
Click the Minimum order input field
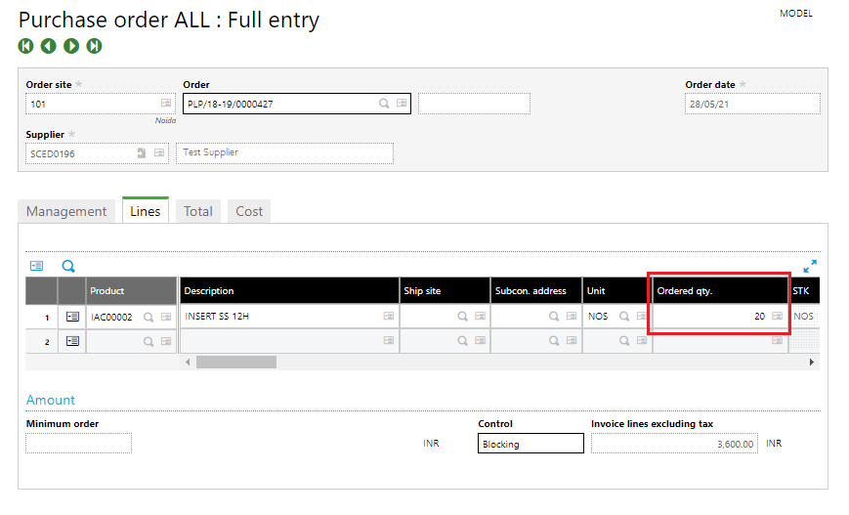(x=78, y=443)
